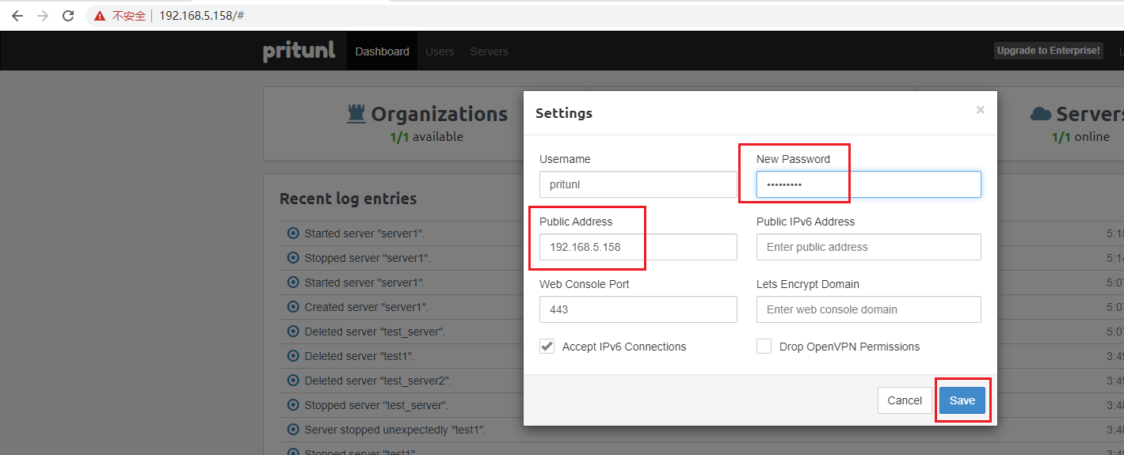Click the insecure connection warning icon
This screenshot has height=455, width=1124.
(x=100, y=16)
